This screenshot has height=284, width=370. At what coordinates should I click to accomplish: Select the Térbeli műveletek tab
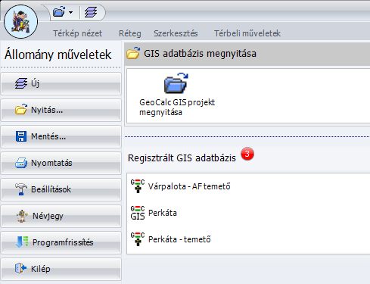247,33
